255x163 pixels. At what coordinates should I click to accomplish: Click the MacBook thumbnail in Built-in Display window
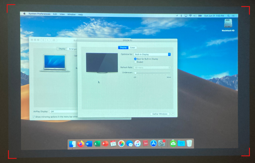pyautogui.click(x=55, y=63)
